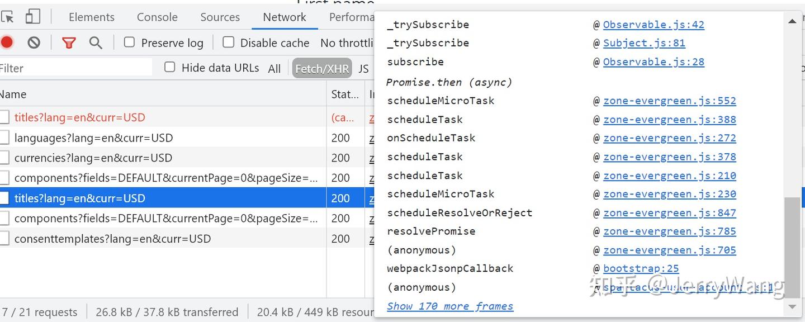The height and width of the screenshot is (322, 805).
Task: Switch to the Elements tab
Action: (92, 17)
